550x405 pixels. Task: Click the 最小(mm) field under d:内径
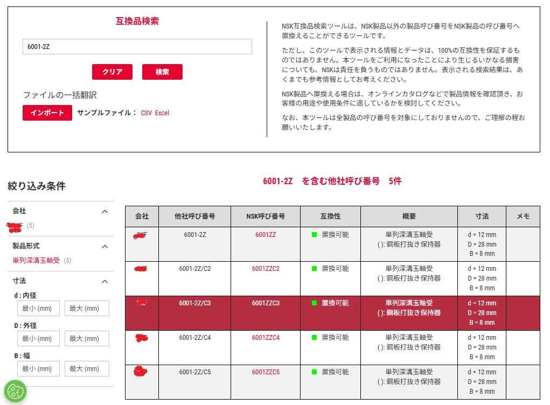pyautogui.click(x=38, y=308)
